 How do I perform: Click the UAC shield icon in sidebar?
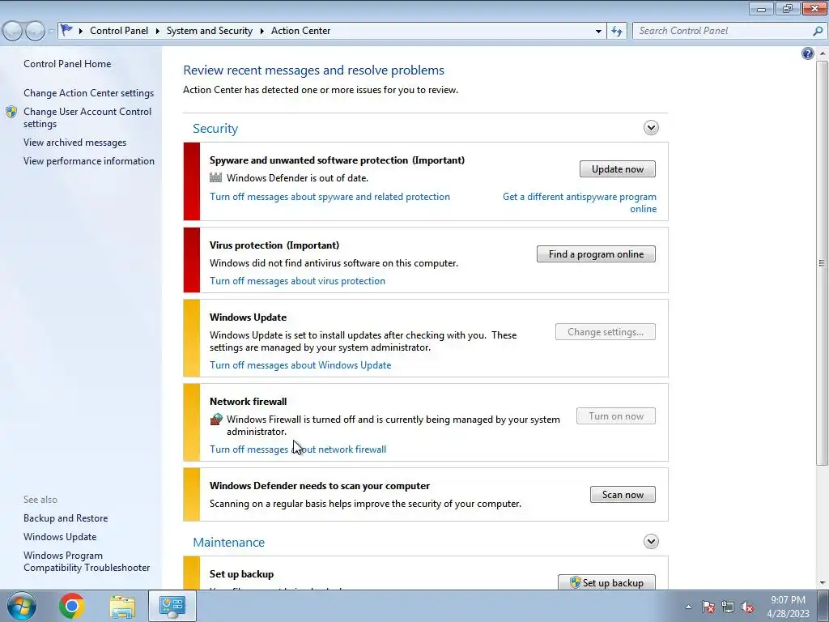11,112
